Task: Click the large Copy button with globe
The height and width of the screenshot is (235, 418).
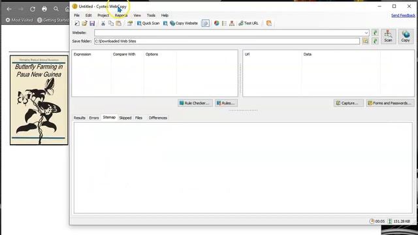Action: (x=406, y=37)
